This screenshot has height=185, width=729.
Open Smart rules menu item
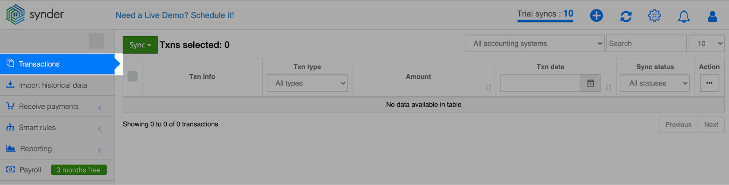pos(57,128)
